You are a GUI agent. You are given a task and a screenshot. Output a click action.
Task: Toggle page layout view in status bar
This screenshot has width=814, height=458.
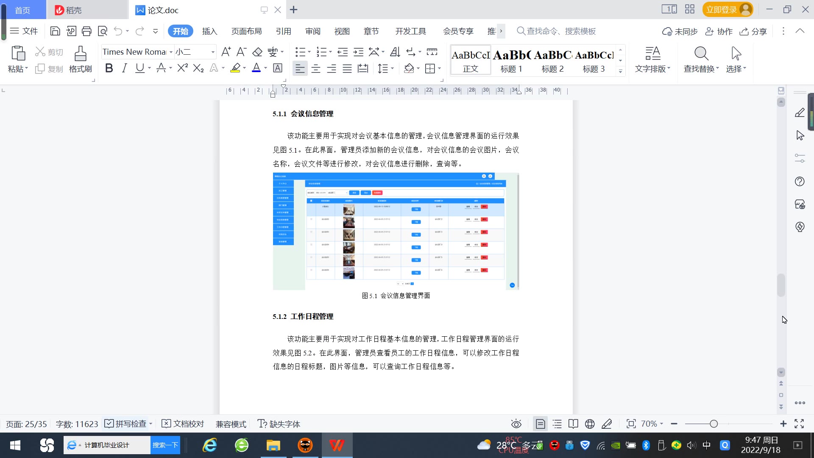(x=540, y=424)
